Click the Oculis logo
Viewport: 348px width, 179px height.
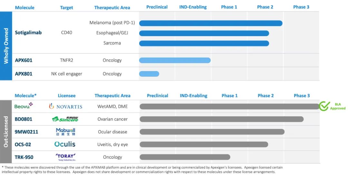pyautogui.click(x=65, y=144)
